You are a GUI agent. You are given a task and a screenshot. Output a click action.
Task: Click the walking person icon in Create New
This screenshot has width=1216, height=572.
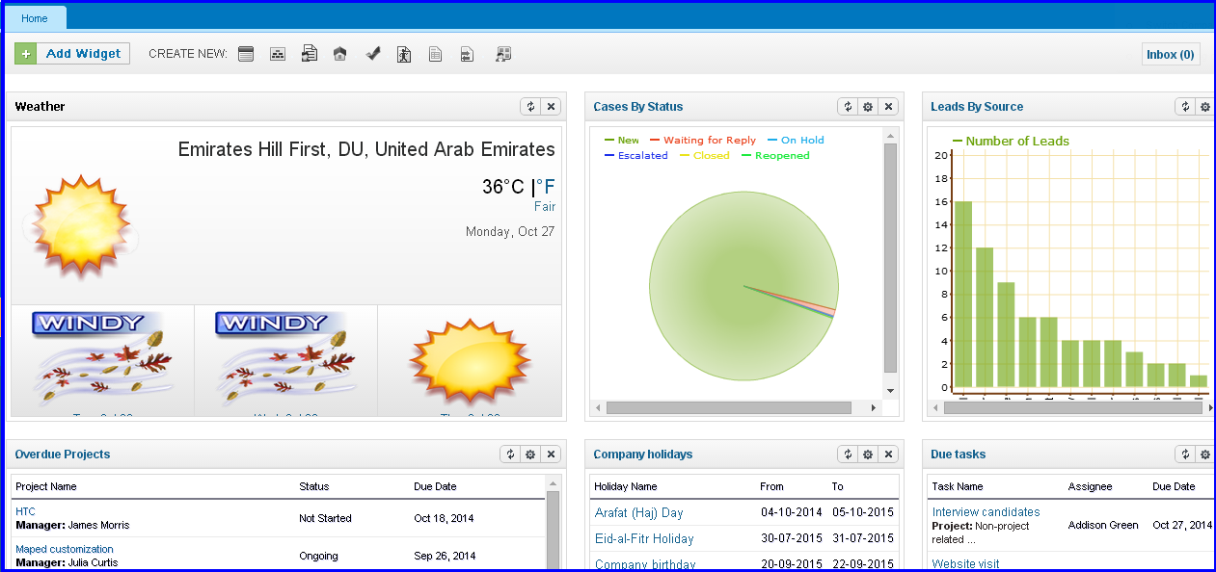(404, 54)
